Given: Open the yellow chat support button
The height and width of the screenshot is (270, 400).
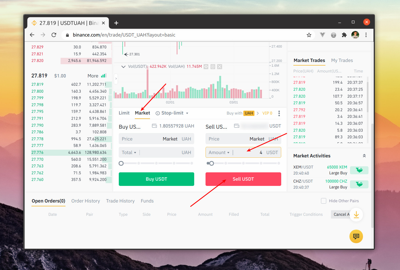Looking at the screenshot, I should 356,237.
